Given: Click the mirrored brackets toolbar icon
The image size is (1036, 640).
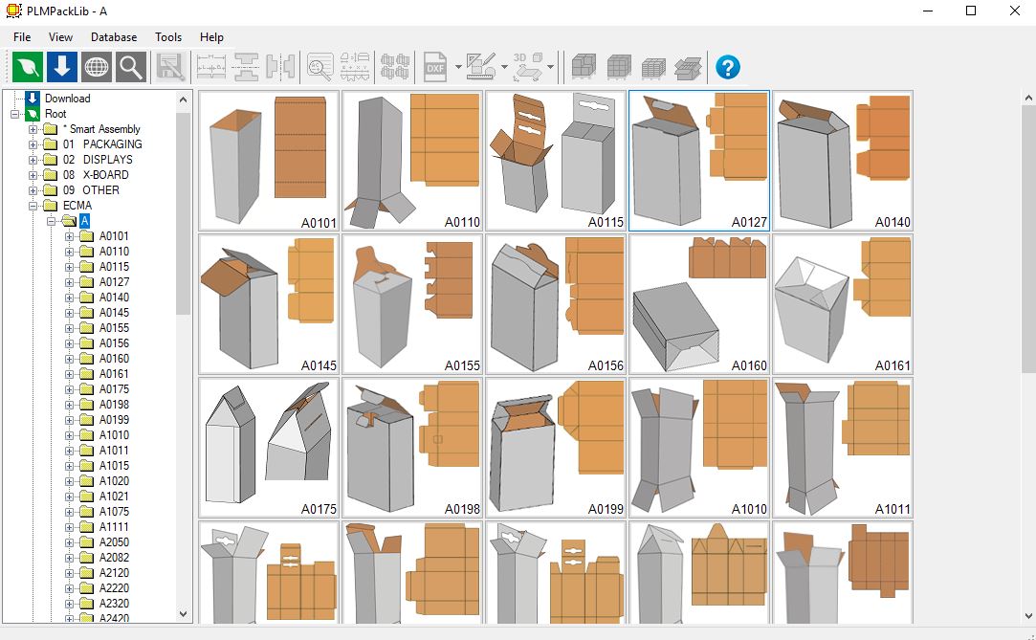Looking at the screenshot, I should (x=280, y=67).
